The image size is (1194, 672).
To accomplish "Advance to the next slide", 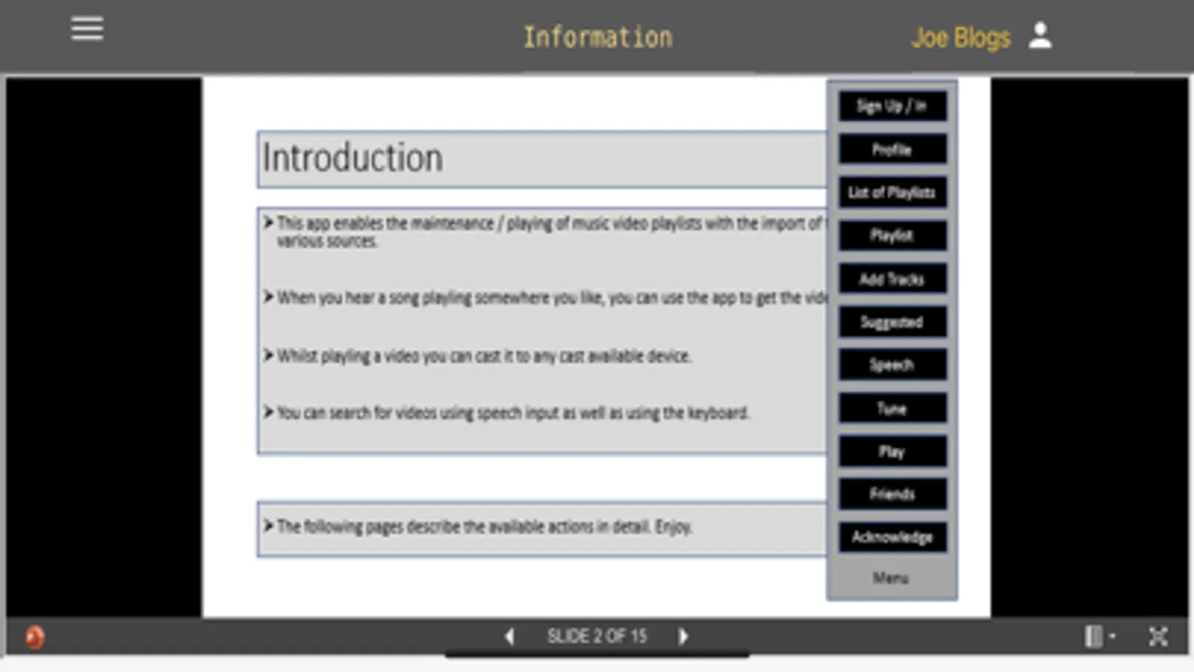I will pyautogui.click(x=683, y=636).
